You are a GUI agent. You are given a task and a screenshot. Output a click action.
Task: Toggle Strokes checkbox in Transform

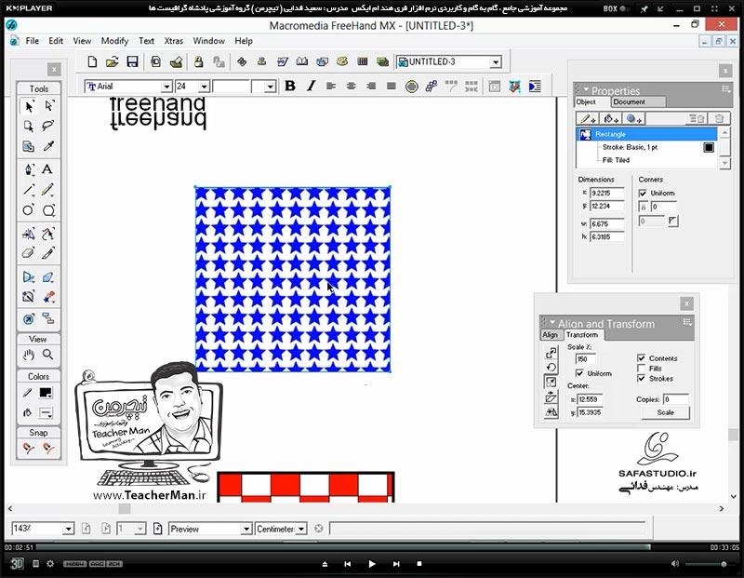(x=641, y=379)
